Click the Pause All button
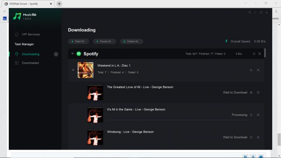Viewport: 281px width, 158px height. coord(104,41)
